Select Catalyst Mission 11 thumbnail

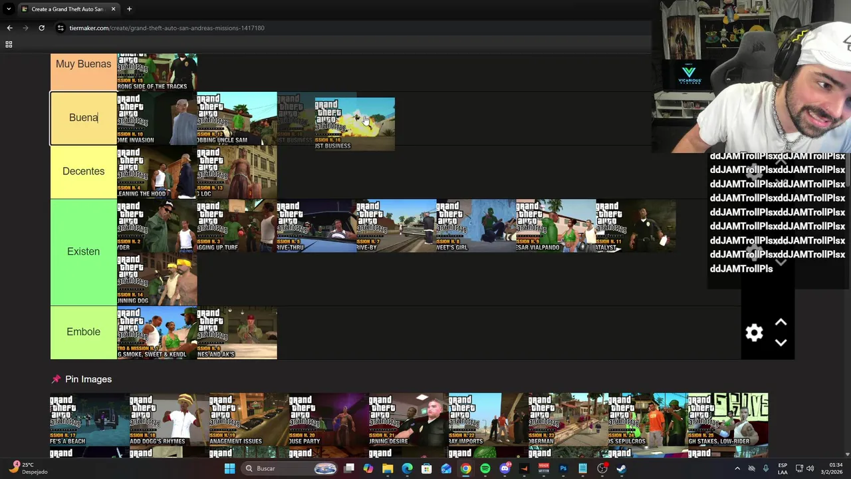[x=636, y=226]
